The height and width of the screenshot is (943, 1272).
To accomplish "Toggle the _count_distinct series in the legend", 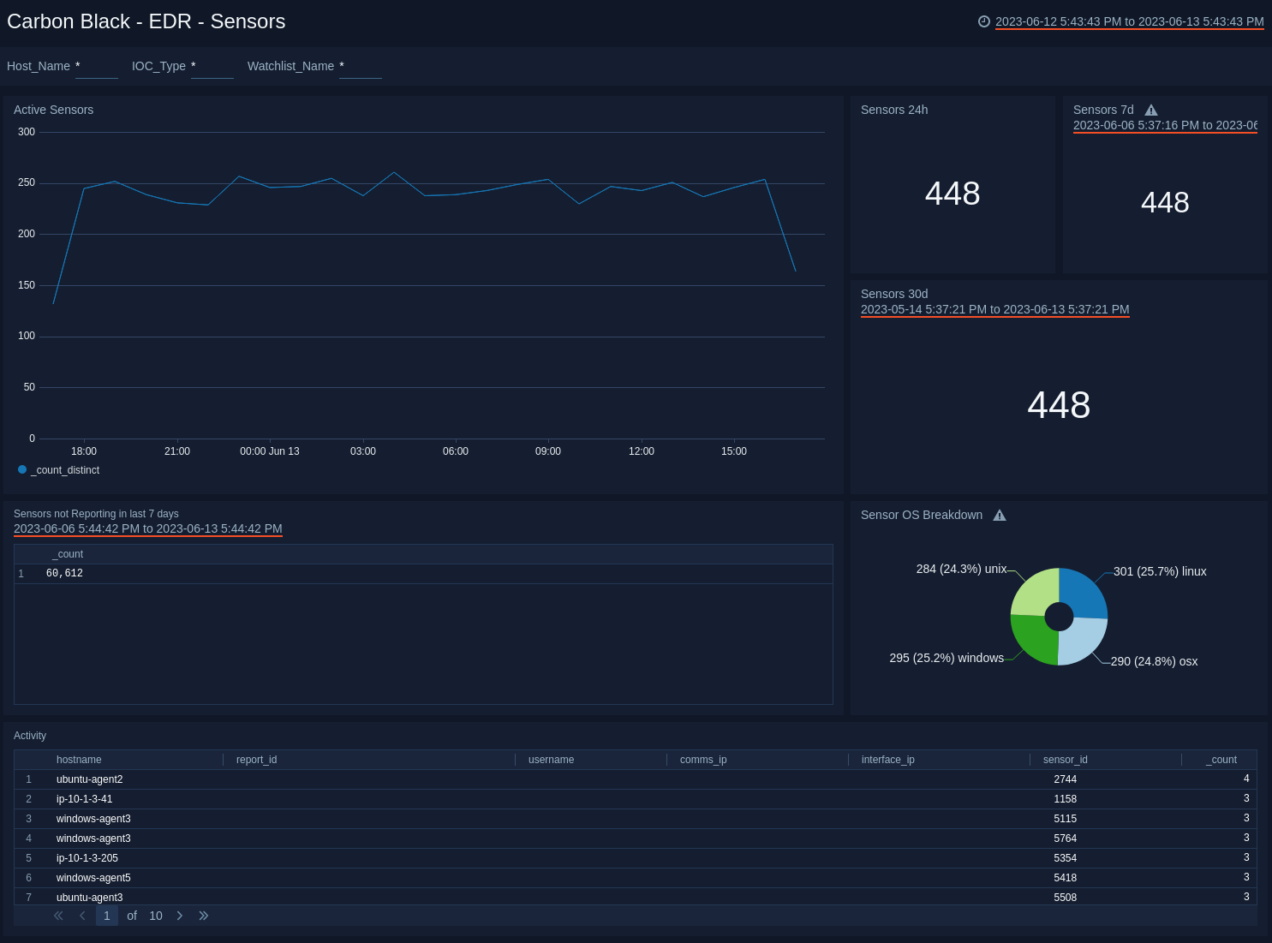I will 64,470.
